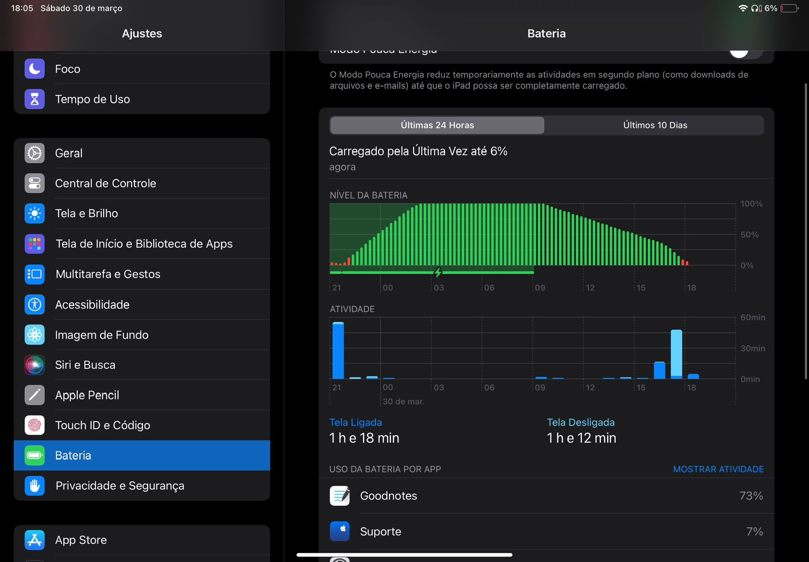
Task: Tap the Multitarefa e Gestos icon
Action: pyautogui.click(x=34, y=274)
